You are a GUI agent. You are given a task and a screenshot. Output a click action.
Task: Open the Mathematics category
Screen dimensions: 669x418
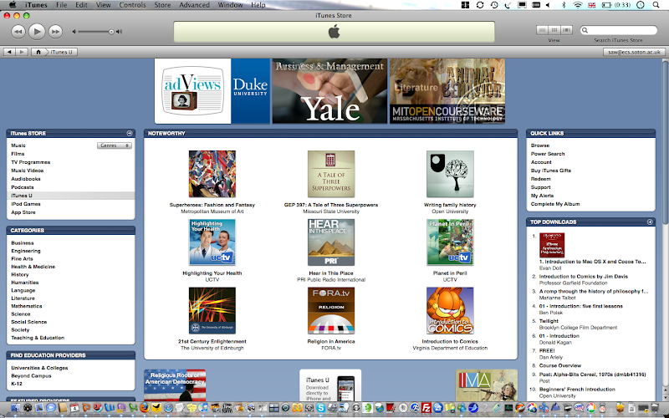coord(27,306)
